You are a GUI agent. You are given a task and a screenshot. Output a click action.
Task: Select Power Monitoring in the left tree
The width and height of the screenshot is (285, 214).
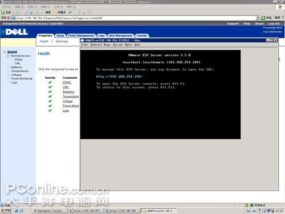click(22, 79)
